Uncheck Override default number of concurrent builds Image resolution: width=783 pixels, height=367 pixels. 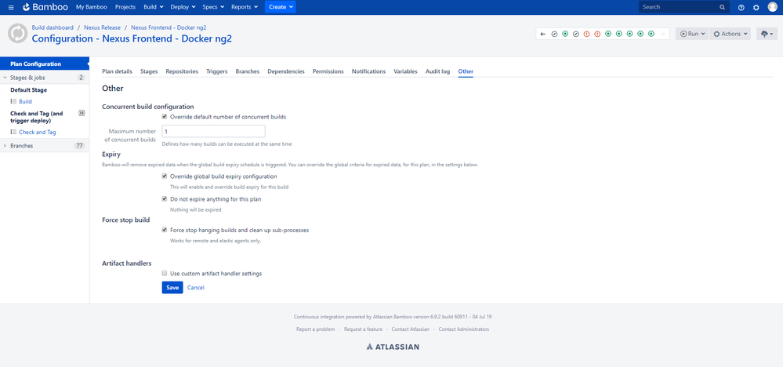pos(165,117)
